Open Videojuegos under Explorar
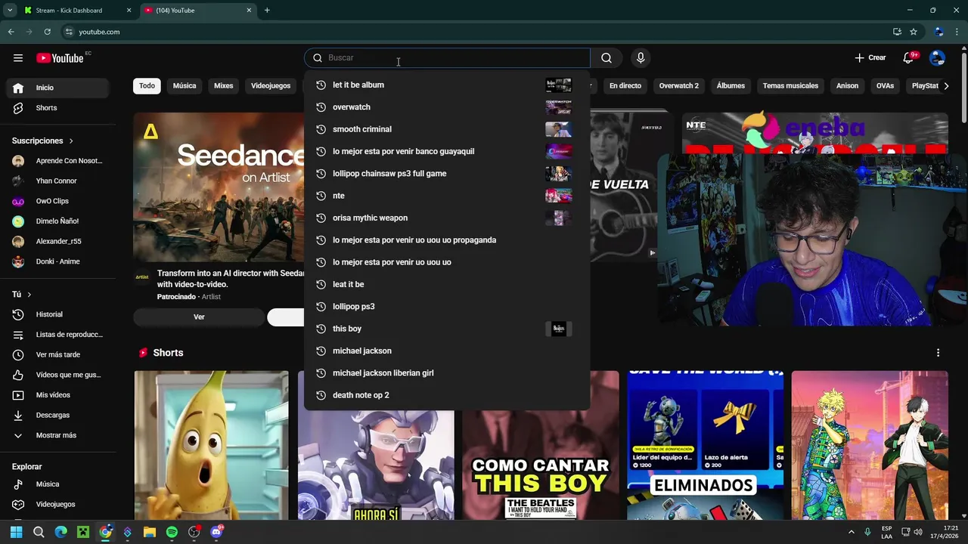 tap(59, 505)
